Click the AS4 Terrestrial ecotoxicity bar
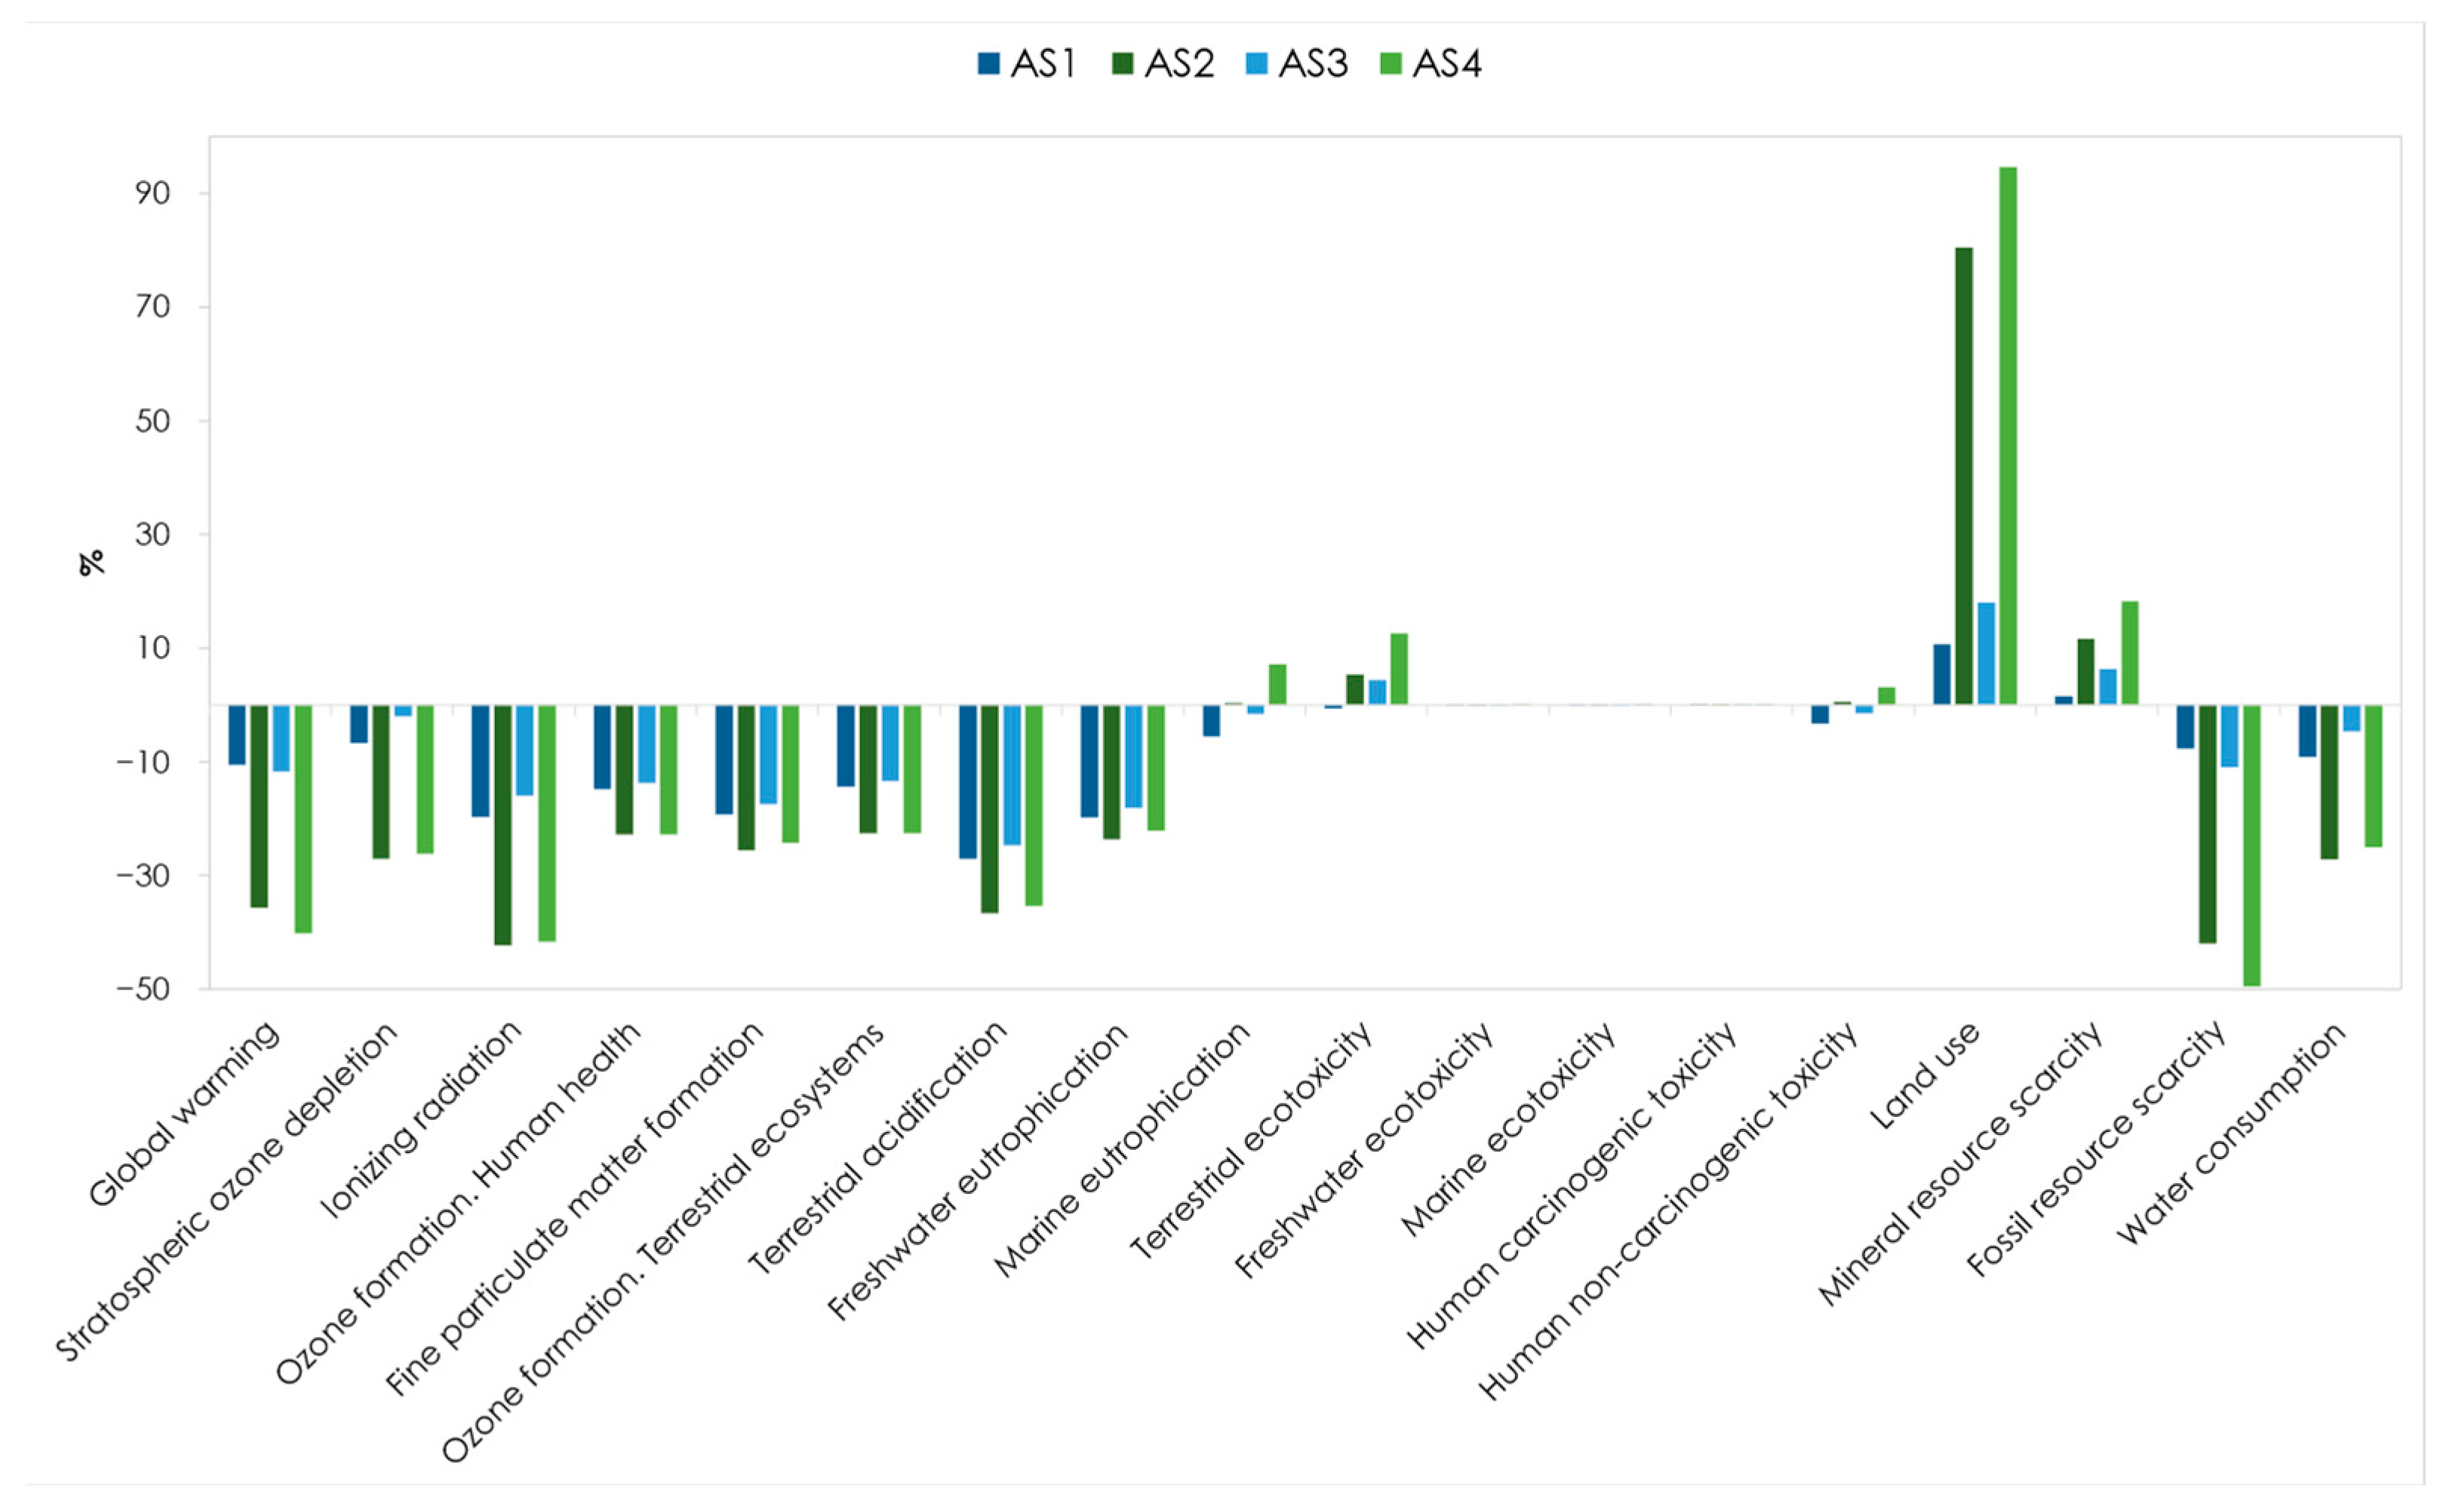 point(1400,669)
